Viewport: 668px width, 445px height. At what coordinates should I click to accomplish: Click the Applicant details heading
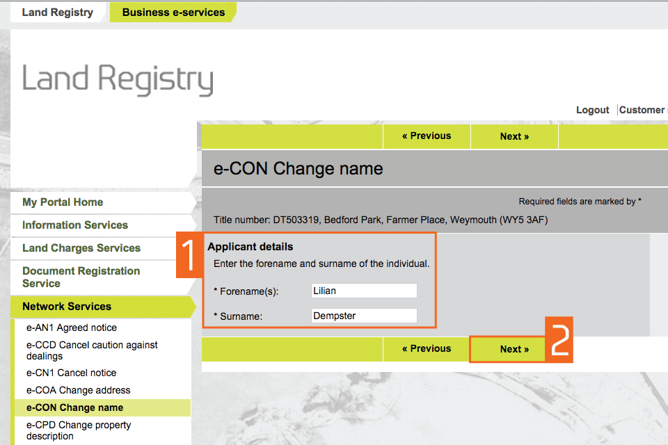point(250,247)
